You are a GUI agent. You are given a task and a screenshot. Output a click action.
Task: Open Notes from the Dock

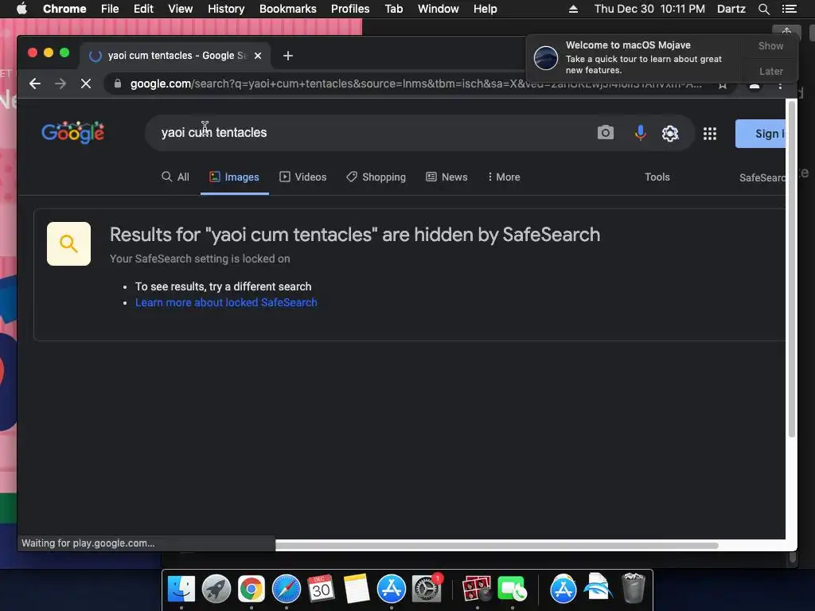pyautogui.click(x=356, y=590)
